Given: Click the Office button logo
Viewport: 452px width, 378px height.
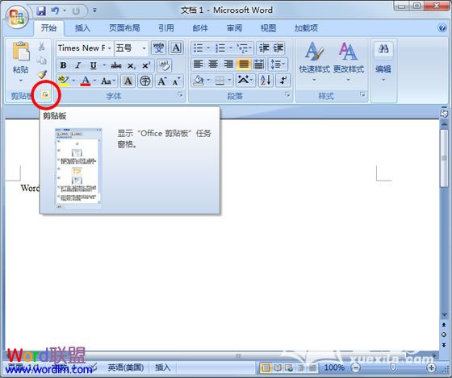Looking at the screenshot, I should [16, 17].
